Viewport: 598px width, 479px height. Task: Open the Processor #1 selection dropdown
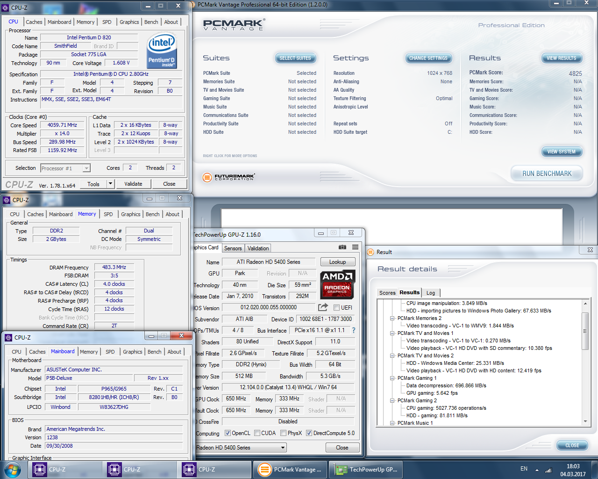tap(86, 168)
